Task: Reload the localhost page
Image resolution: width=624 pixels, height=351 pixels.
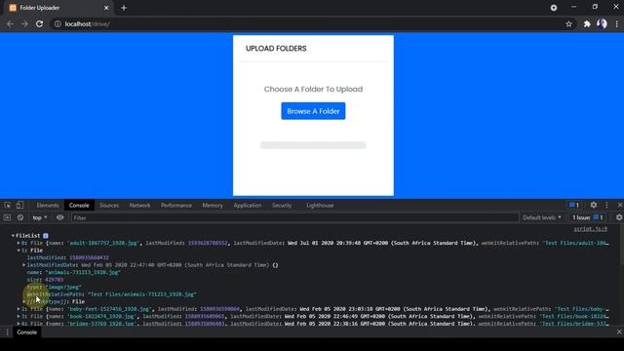Action: pyautogui.click(x=39, y=23)
